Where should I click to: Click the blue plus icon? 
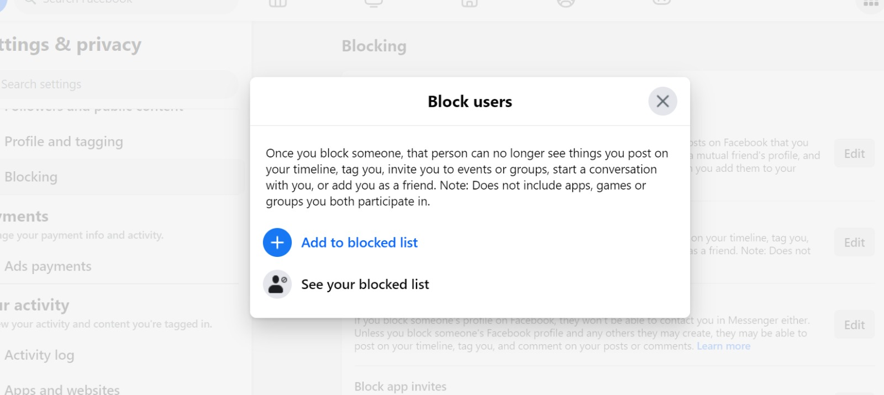pyautogui.click(x=277, y=243)
